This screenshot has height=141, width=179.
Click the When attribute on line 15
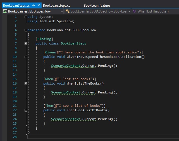coord(49,79)
